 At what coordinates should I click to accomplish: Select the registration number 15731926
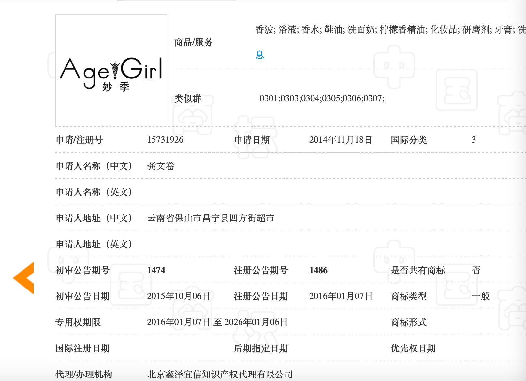[166, 140]
